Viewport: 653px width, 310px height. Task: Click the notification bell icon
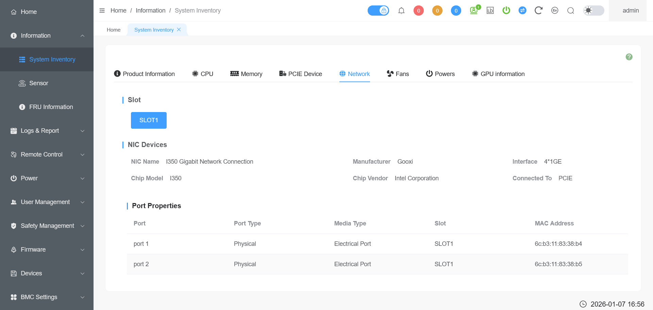click(x=401, y=11)
